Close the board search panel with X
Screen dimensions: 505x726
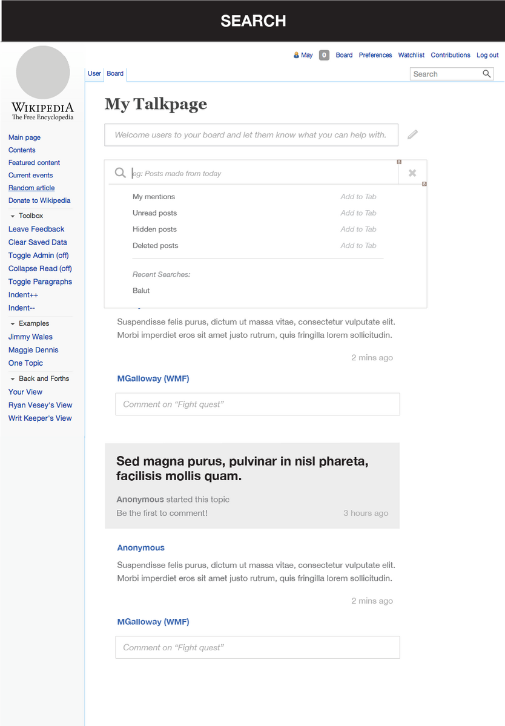412,173
